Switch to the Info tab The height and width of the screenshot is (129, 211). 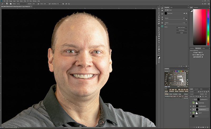point(171,7)
